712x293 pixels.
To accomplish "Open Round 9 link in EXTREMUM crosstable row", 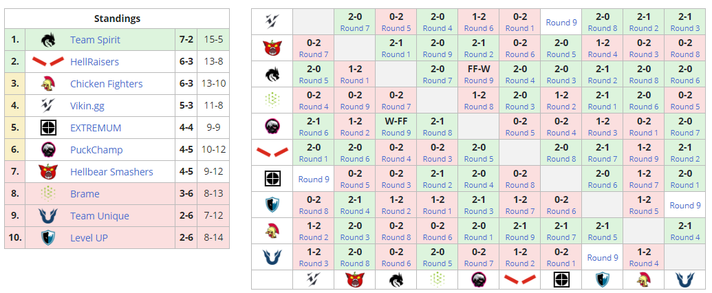I will (x=314, y=180).
